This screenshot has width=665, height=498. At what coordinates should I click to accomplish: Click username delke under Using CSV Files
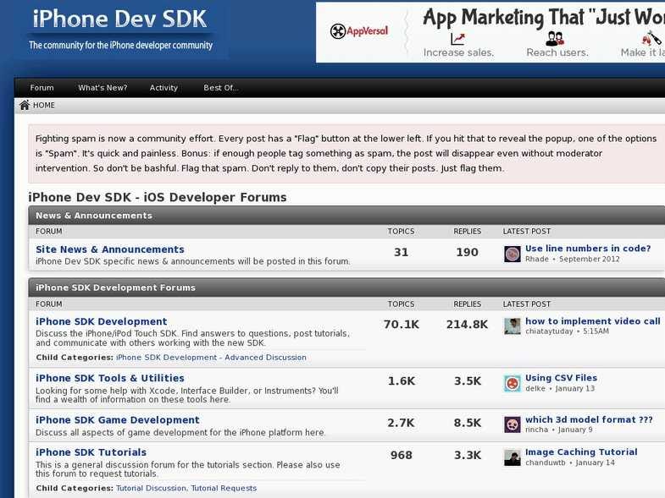pyautogui.click(x=535, y=389)
